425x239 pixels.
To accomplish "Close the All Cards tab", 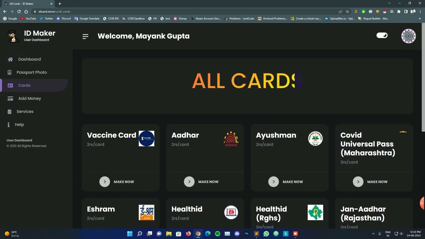I will (52, 4).
